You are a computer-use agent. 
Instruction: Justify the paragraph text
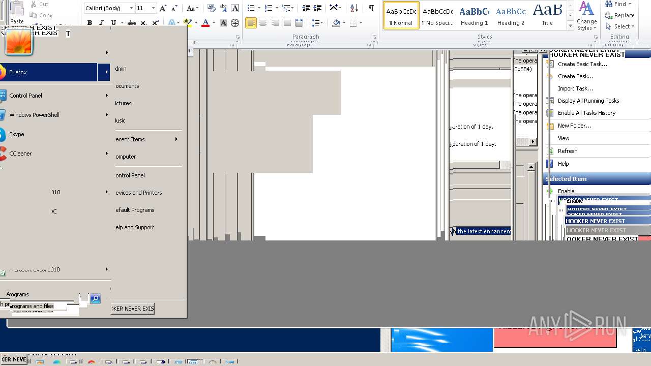click(x=287, y=23)
